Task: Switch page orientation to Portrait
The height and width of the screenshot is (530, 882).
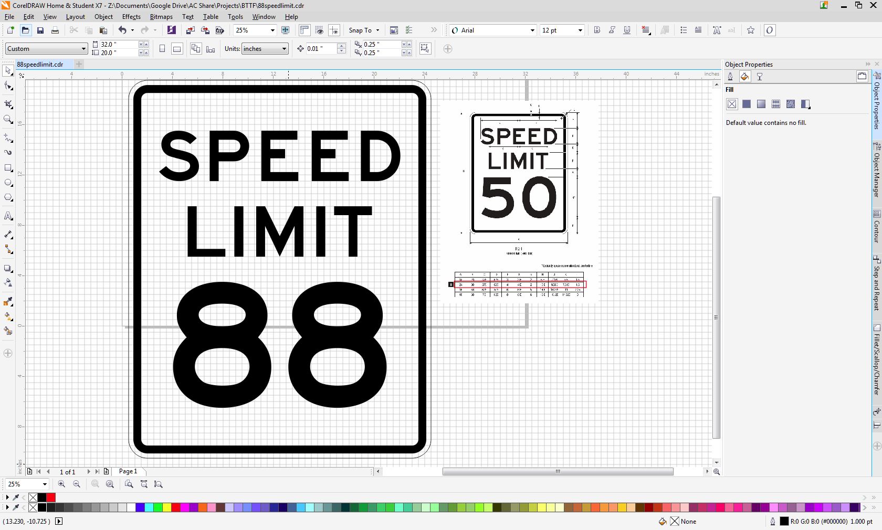Action: (x=162, y=49)
